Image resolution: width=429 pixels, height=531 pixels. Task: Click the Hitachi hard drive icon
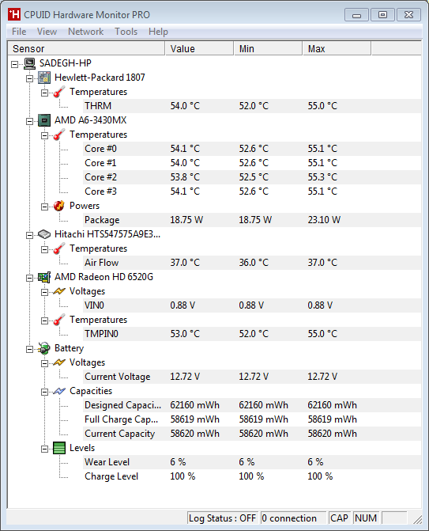[x=44, y=234]
